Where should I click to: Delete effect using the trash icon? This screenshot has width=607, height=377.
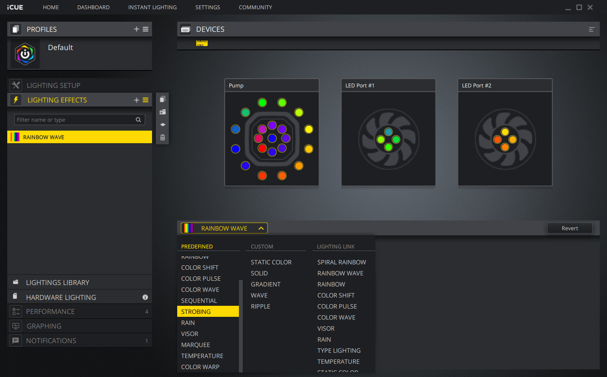[x=163, y=137]
